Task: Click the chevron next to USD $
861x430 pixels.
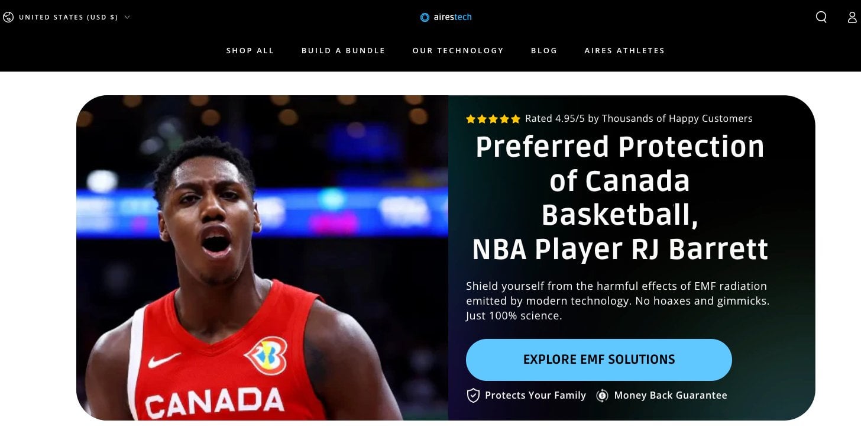Action: (x=127, y=17)
